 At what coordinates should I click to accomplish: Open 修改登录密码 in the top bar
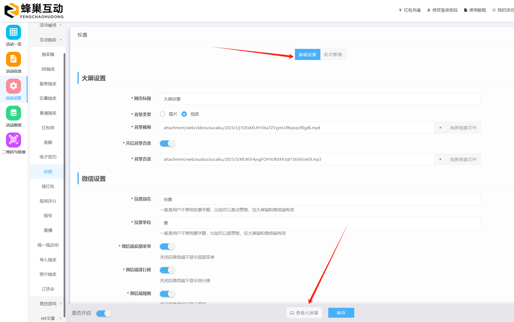(442, 10)
